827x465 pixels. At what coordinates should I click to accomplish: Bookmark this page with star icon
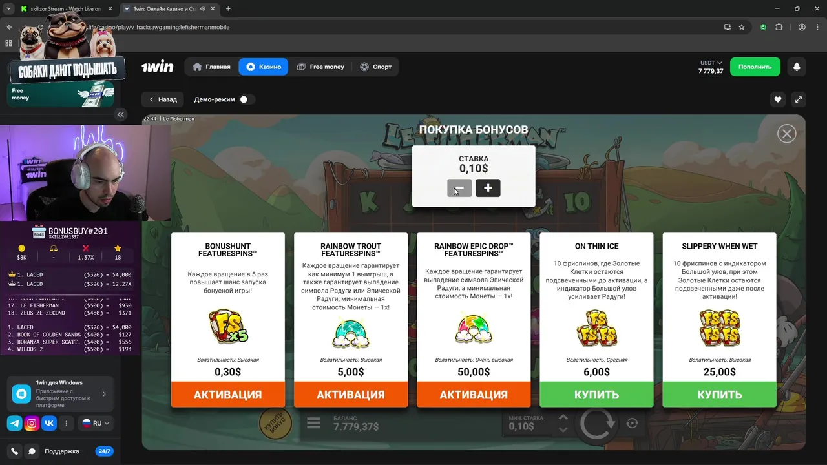742,27
